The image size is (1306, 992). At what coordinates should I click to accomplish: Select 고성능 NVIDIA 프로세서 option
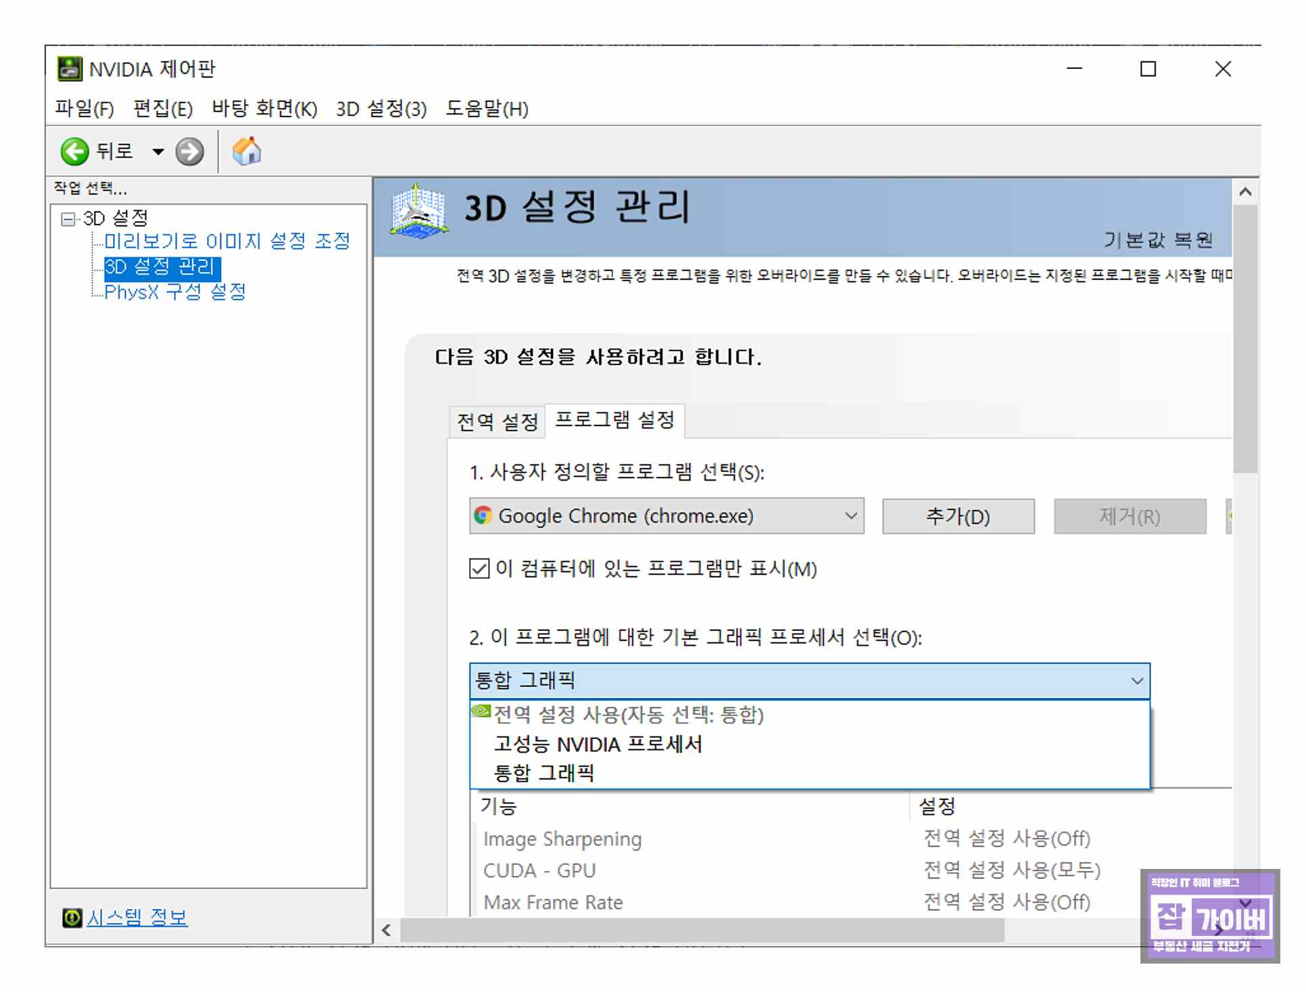(x=598, y=745)
